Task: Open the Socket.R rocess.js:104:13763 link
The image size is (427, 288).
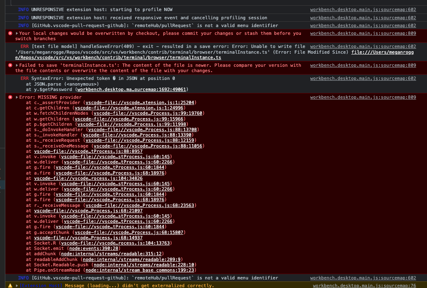Action: click(115, 243)
